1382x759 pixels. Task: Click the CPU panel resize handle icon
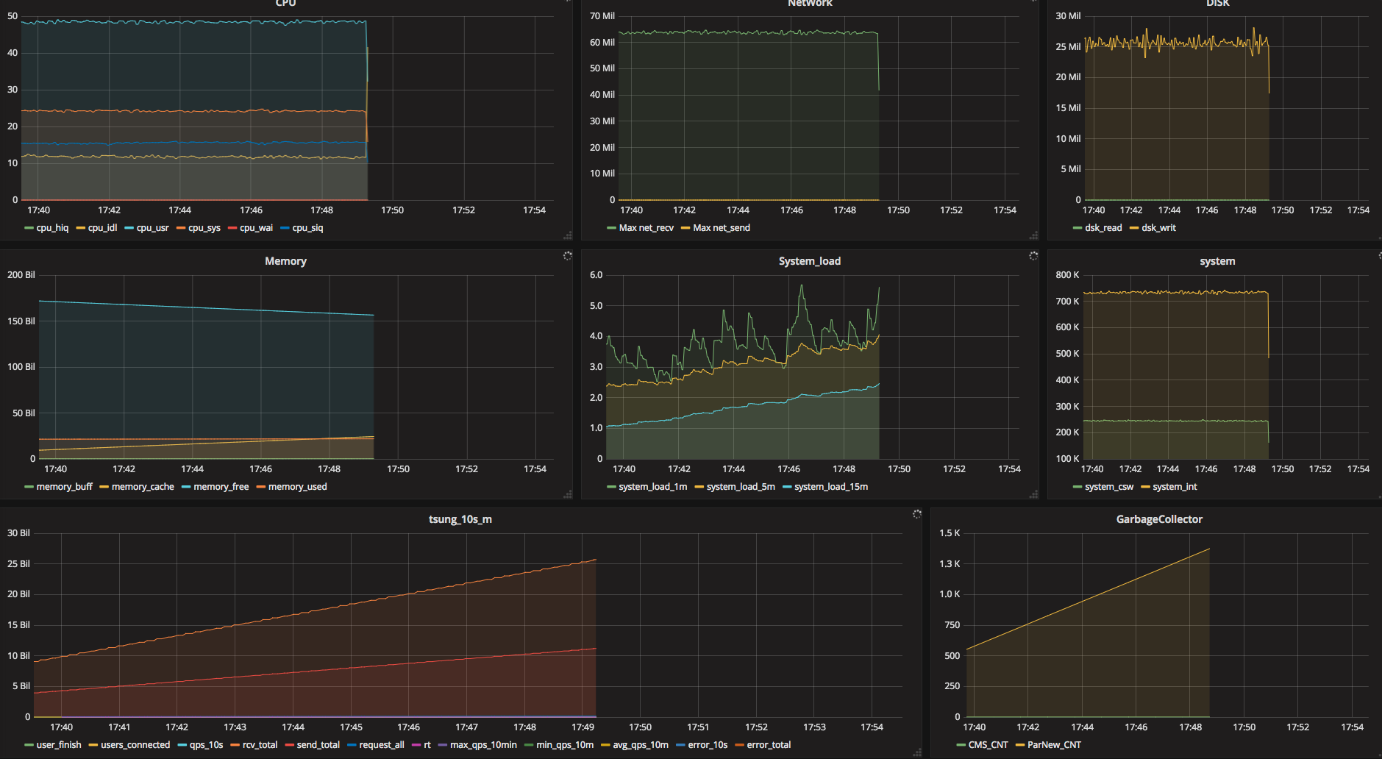click(568, 235)
